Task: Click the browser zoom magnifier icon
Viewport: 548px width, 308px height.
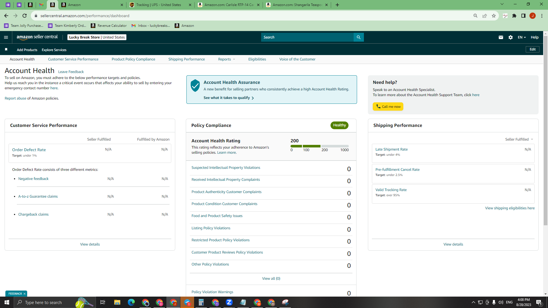Action: point(476,16)
